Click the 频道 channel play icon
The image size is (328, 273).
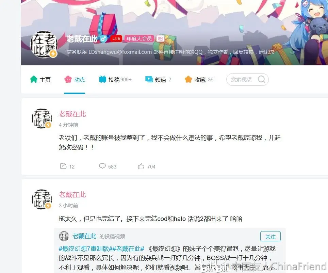coord(149,79)
